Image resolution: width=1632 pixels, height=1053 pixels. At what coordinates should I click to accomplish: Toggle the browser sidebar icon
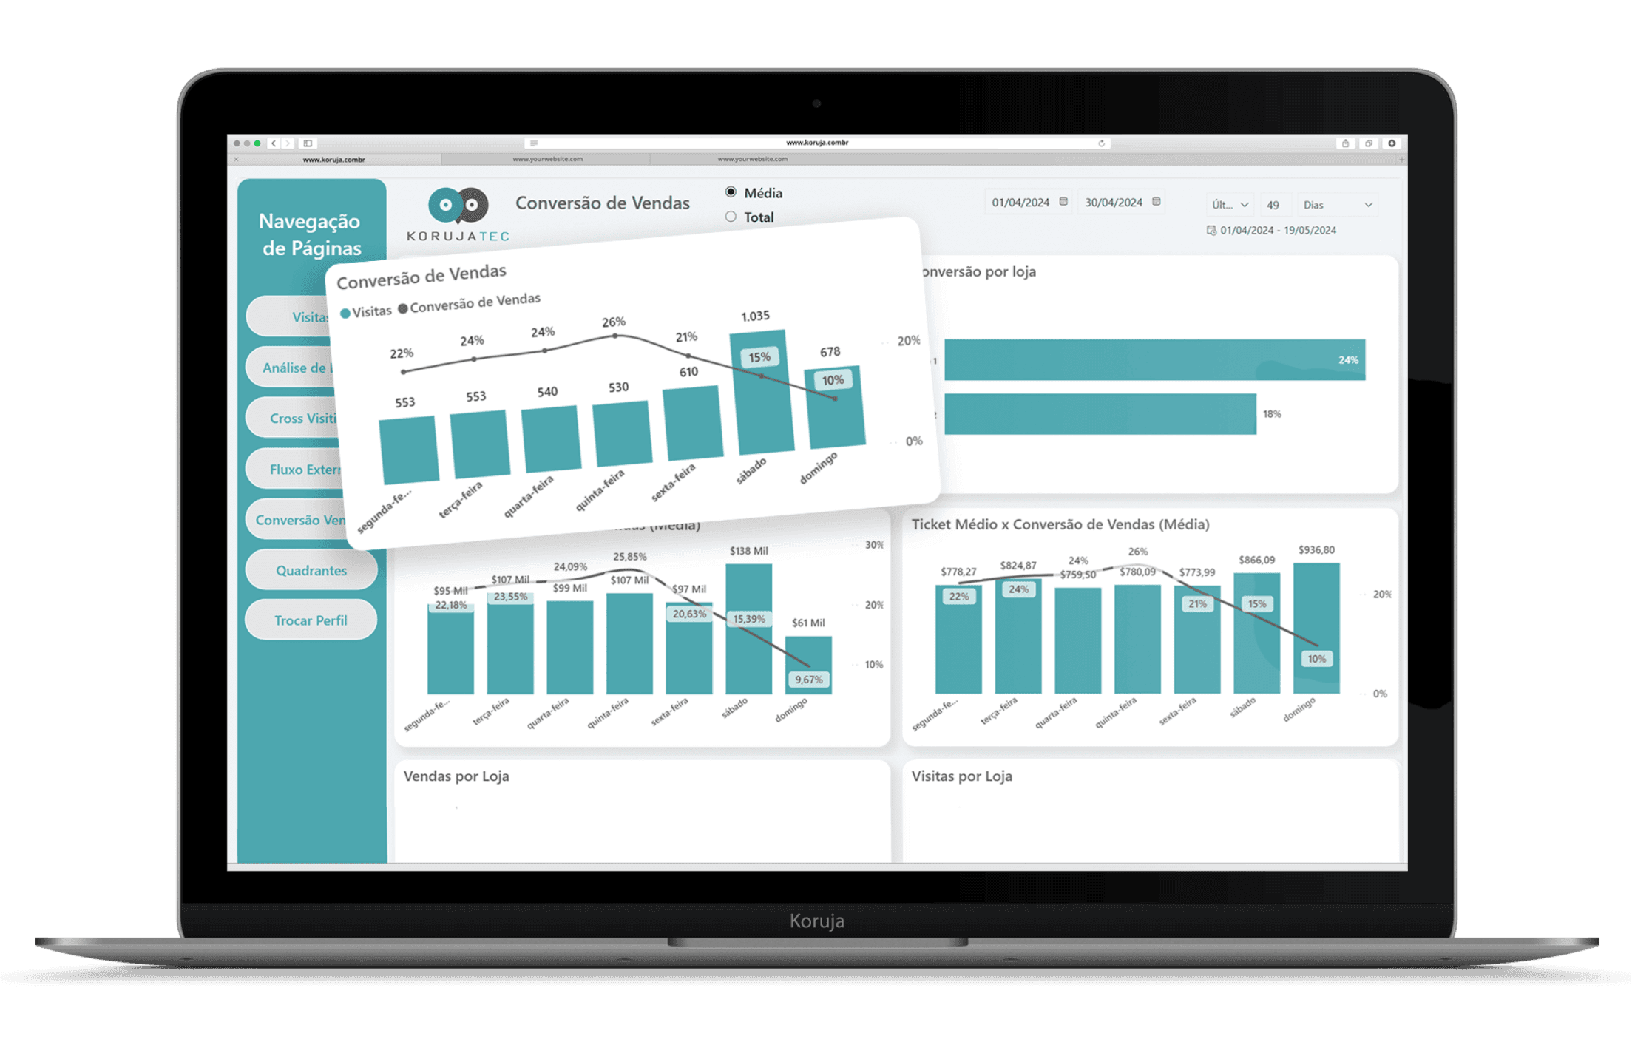tap(308, 143)
